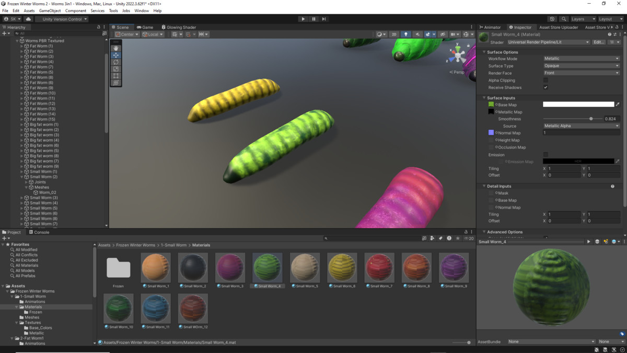Viewport: 627px width, 353px height.
Task: Toggle the Alpha Clipping checkbox
Action: pos(545,80)
